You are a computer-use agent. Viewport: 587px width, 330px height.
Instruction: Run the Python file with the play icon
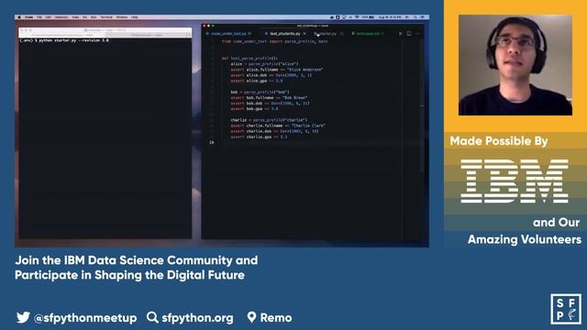(400, 34)
